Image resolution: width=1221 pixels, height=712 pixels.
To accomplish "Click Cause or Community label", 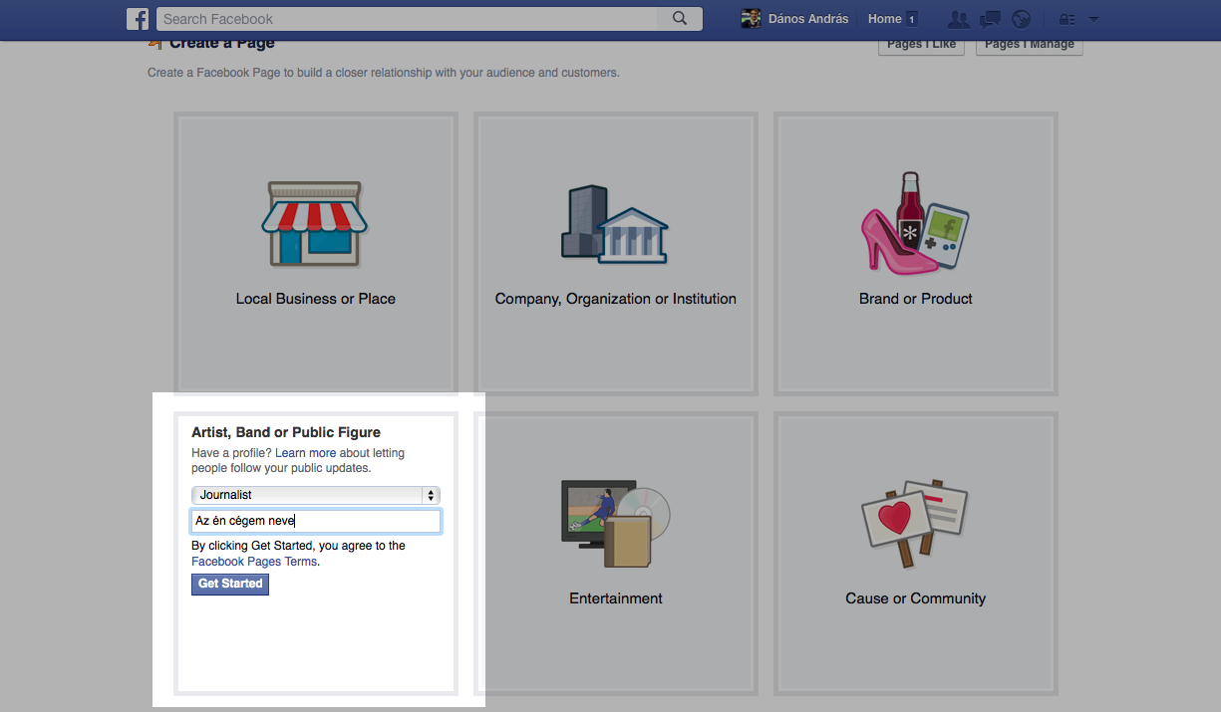I will (916, 598).
